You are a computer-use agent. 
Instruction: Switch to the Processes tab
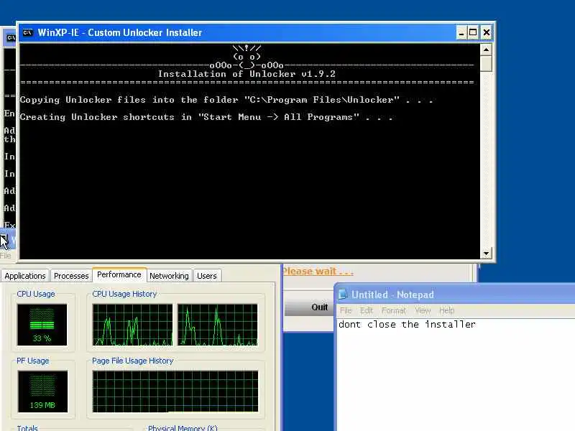[x=71, y=276]
